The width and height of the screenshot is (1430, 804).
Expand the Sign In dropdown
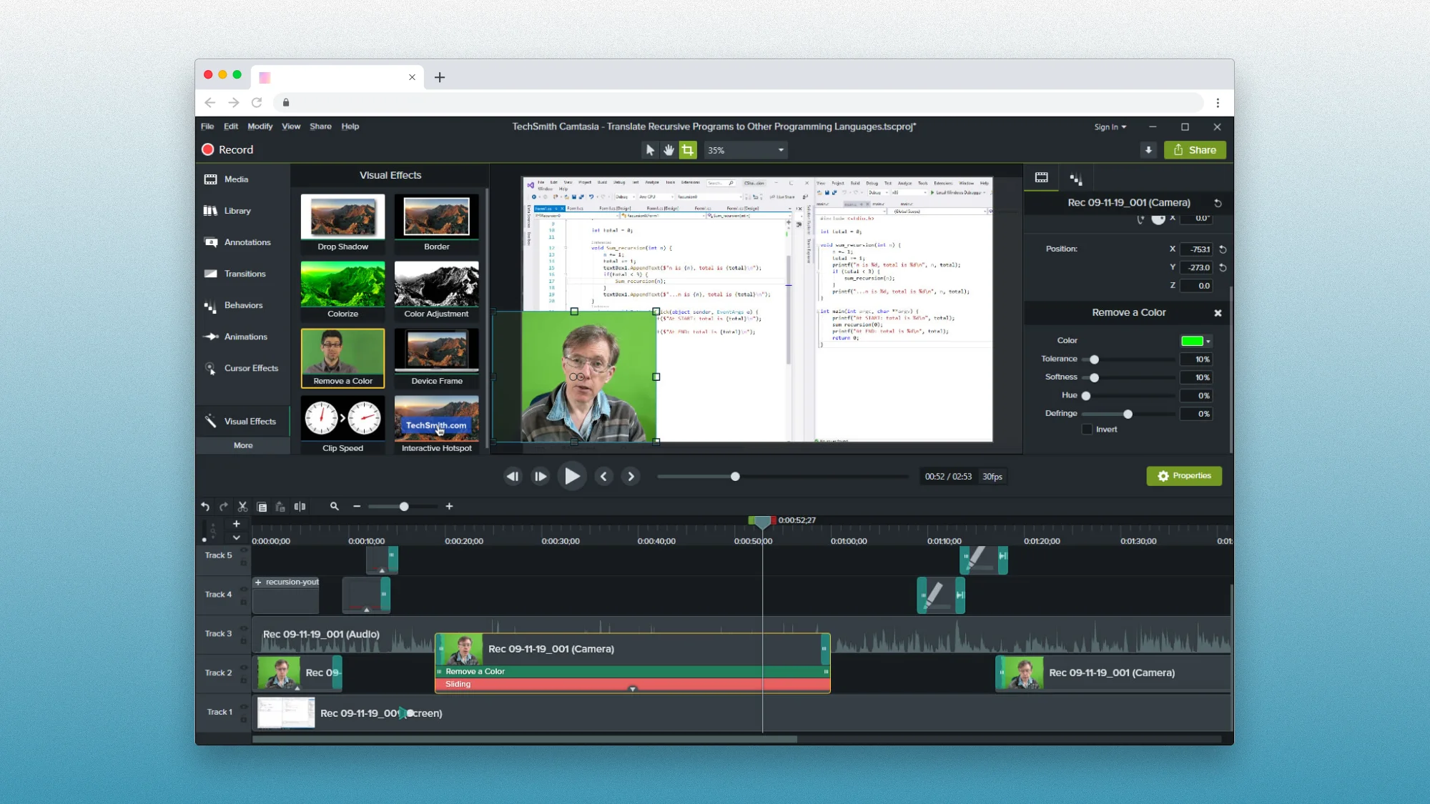(x=1110, y=127)
